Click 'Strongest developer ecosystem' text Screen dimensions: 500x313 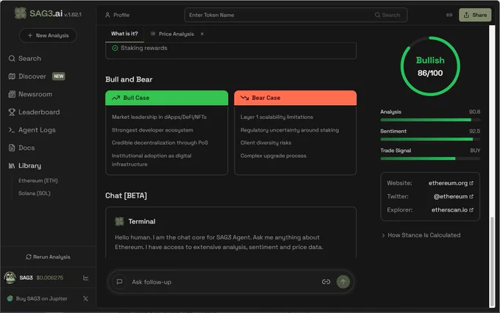tap(152, 130)
